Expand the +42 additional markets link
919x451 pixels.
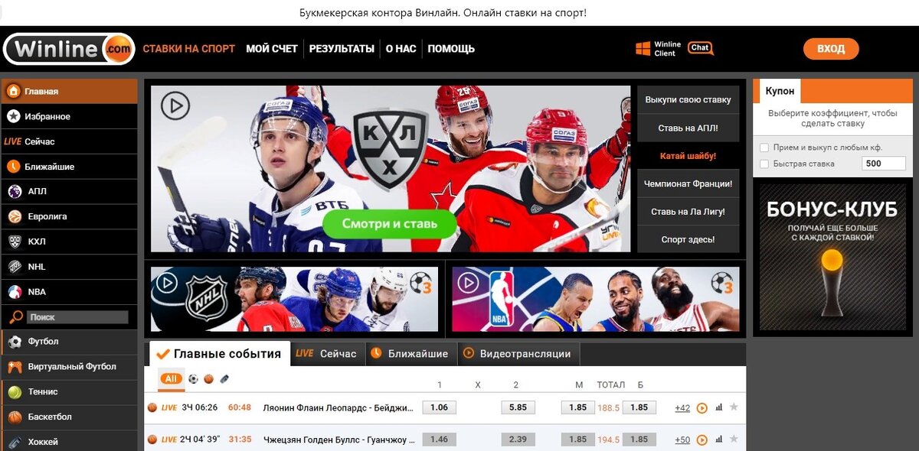tap(682, 408)
